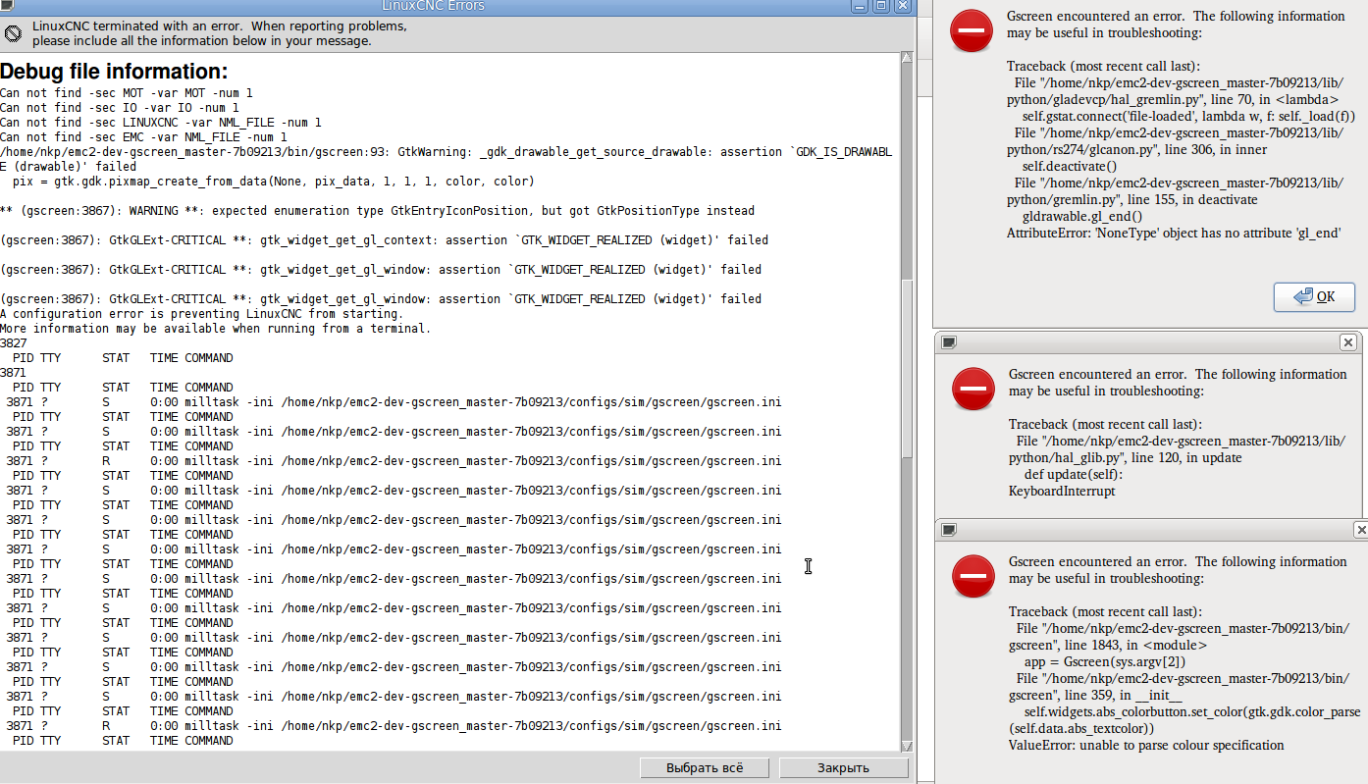Viewport: 1368px width, 784px height.
Task: Click the "AttributeError: 'NoneType' object has no attribute 'gl_end'" text
Action: point(1174,234)
